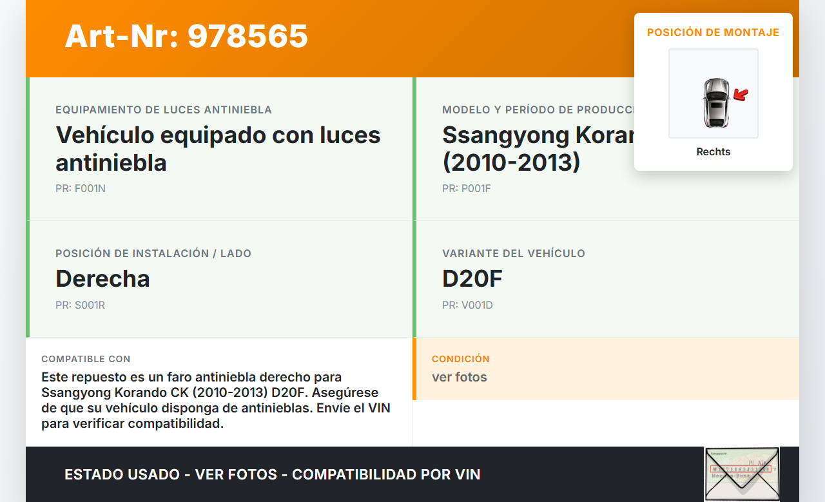
Task: Click the 'VARIANTE DEL VEHÍCULO' label
Action: click(514, 254)
